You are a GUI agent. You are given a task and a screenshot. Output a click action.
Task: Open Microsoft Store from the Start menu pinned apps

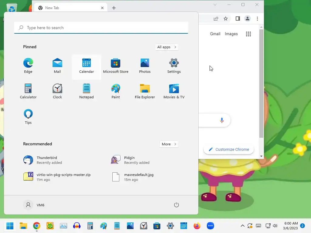point(116,66)
